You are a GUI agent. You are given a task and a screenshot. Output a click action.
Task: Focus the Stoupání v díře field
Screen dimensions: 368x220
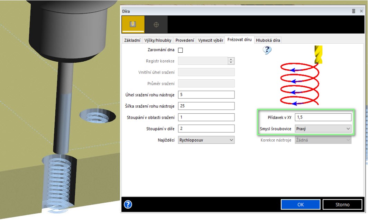point(206,129)
